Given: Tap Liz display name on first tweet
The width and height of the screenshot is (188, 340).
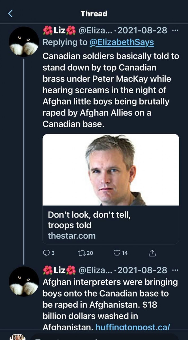Looking at the screenshot, I should (59, 30).
